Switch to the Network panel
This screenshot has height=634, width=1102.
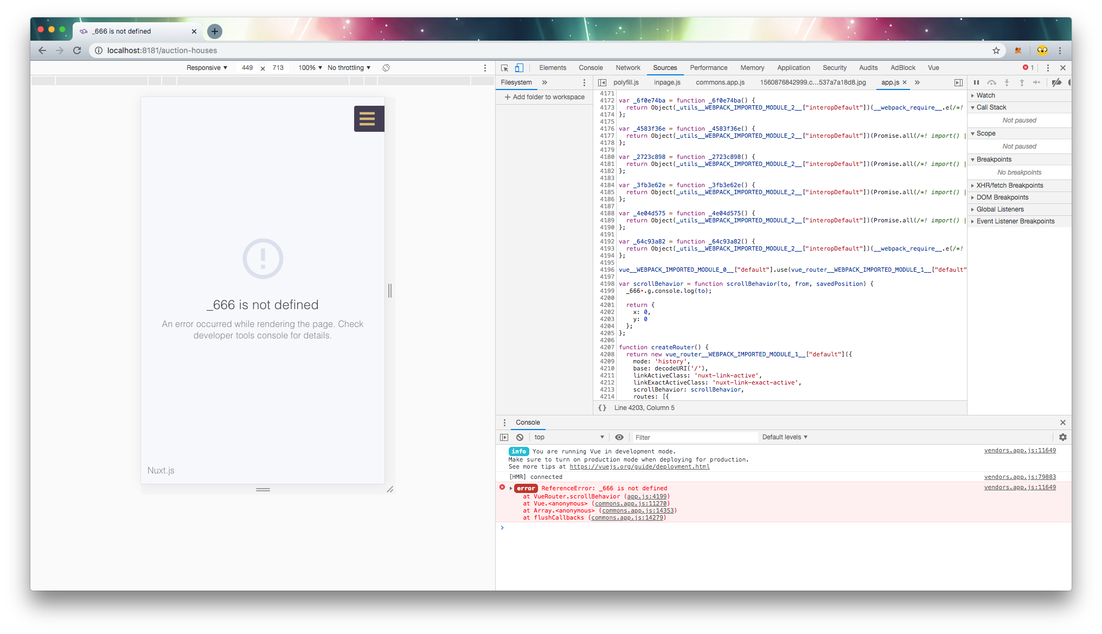(627, 68)
